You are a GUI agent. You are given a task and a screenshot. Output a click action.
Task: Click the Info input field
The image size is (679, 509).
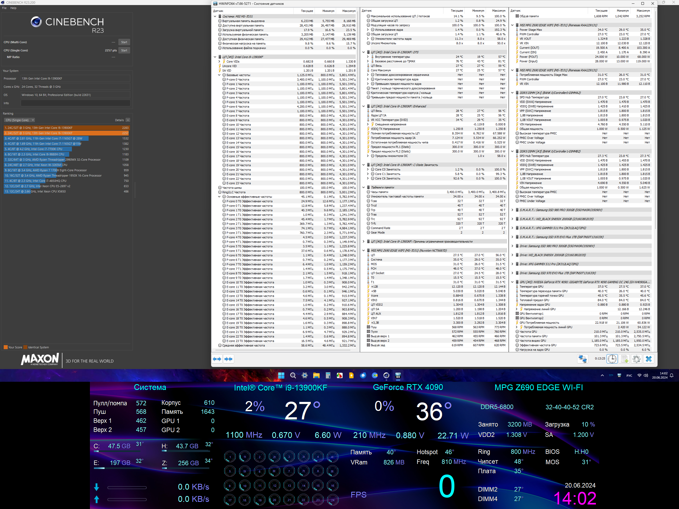pos(75,103)
